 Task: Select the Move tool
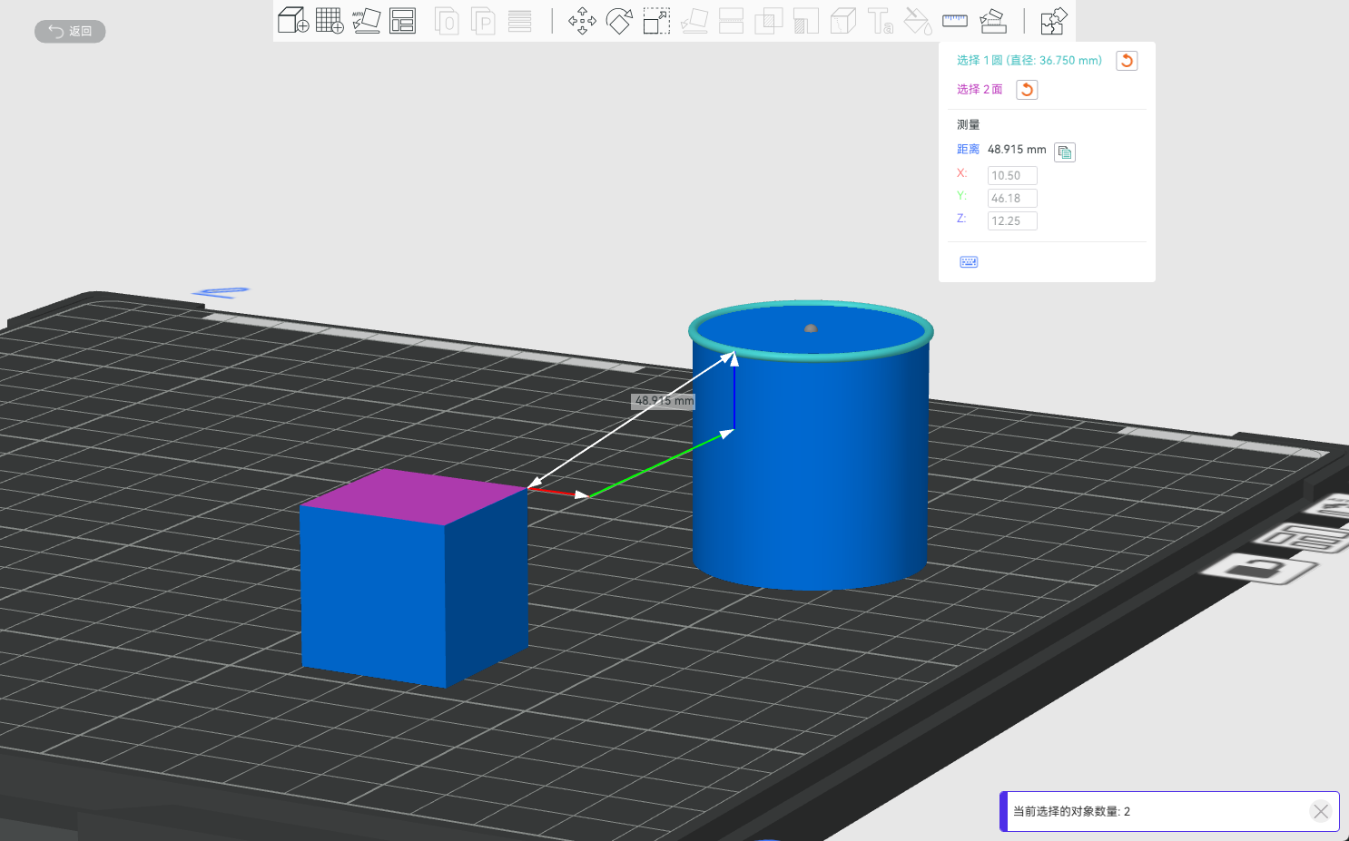point(582,21)
